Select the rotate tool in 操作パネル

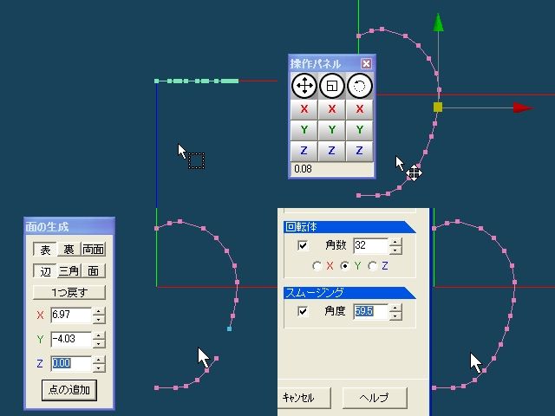pos(360,86)
